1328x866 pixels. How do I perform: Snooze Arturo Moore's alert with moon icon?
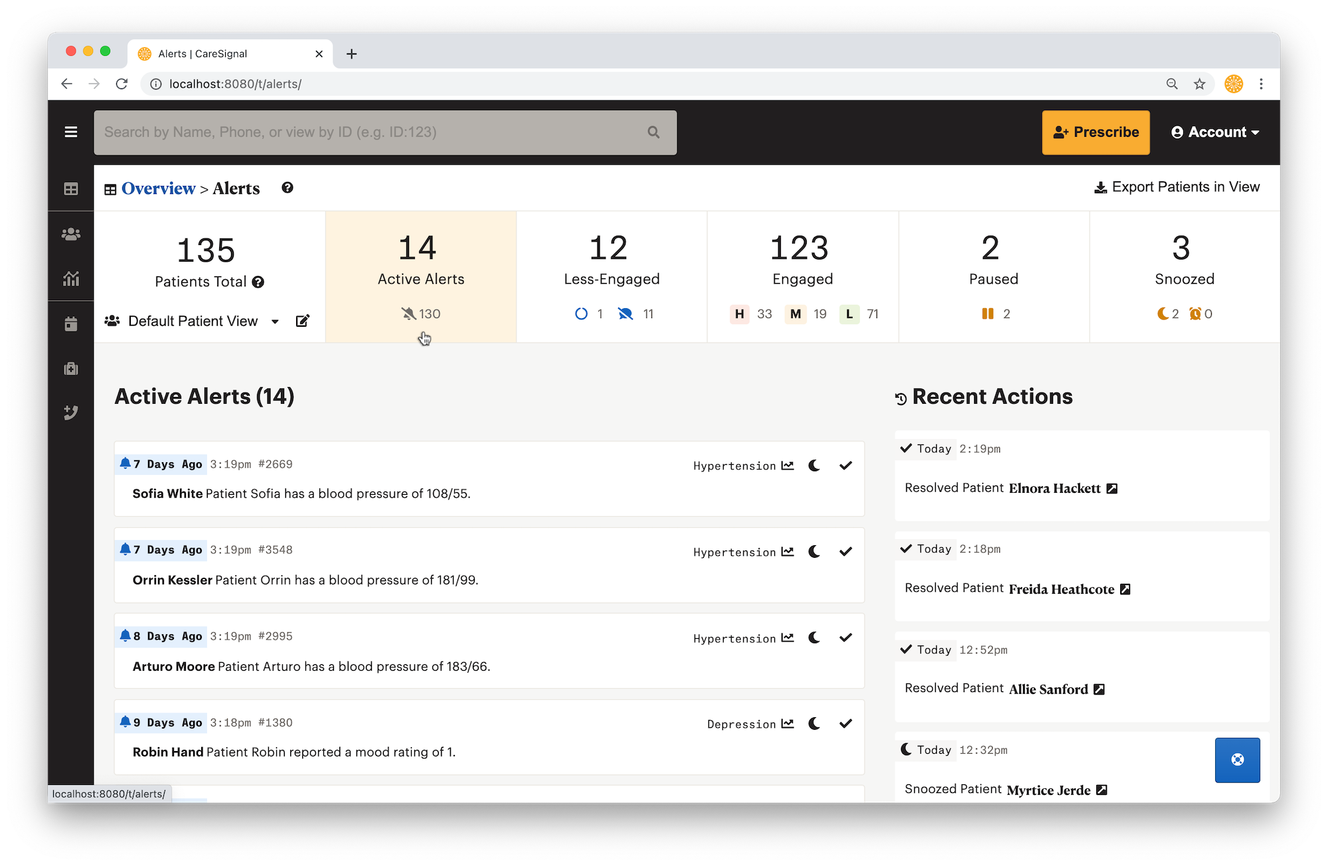point(814,638)
